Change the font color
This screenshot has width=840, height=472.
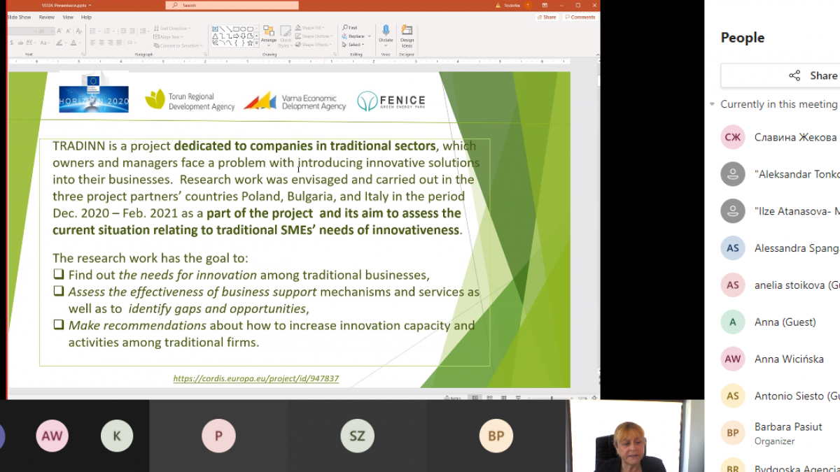click(75, 43)
